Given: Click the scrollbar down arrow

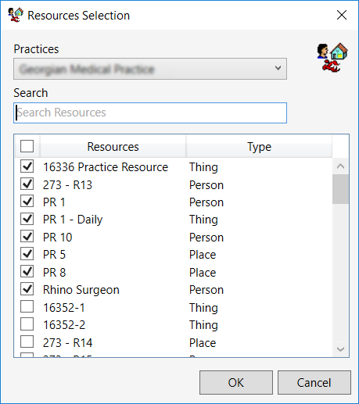Looking at the screenshot, I should [x=340, y=349].
